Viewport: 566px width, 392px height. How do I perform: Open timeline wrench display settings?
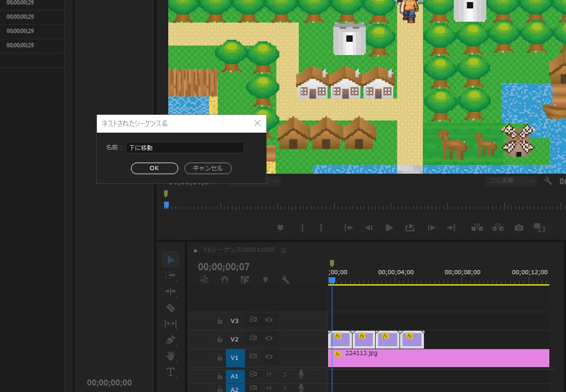(285, 280)
